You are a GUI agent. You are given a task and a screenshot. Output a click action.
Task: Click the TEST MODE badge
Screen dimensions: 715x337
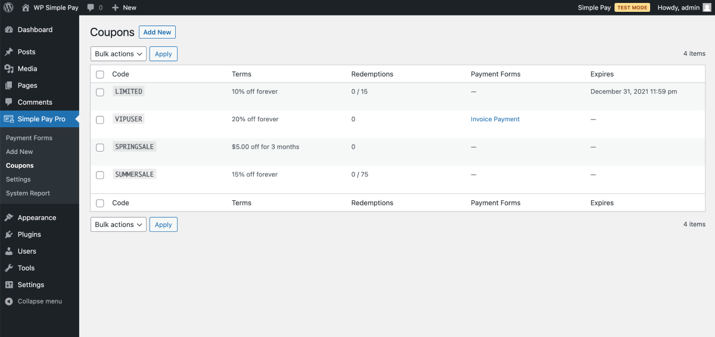coord(632,8)
